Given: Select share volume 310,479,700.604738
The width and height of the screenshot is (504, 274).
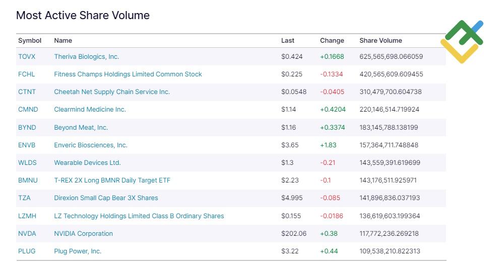Looking at the screenshot, I should 391,92.
